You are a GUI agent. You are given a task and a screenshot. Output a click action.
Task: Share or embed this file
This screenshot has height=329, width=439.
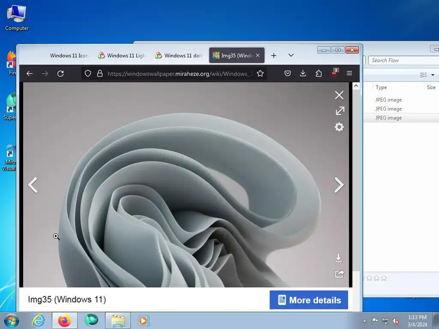(x=339, y=274)
